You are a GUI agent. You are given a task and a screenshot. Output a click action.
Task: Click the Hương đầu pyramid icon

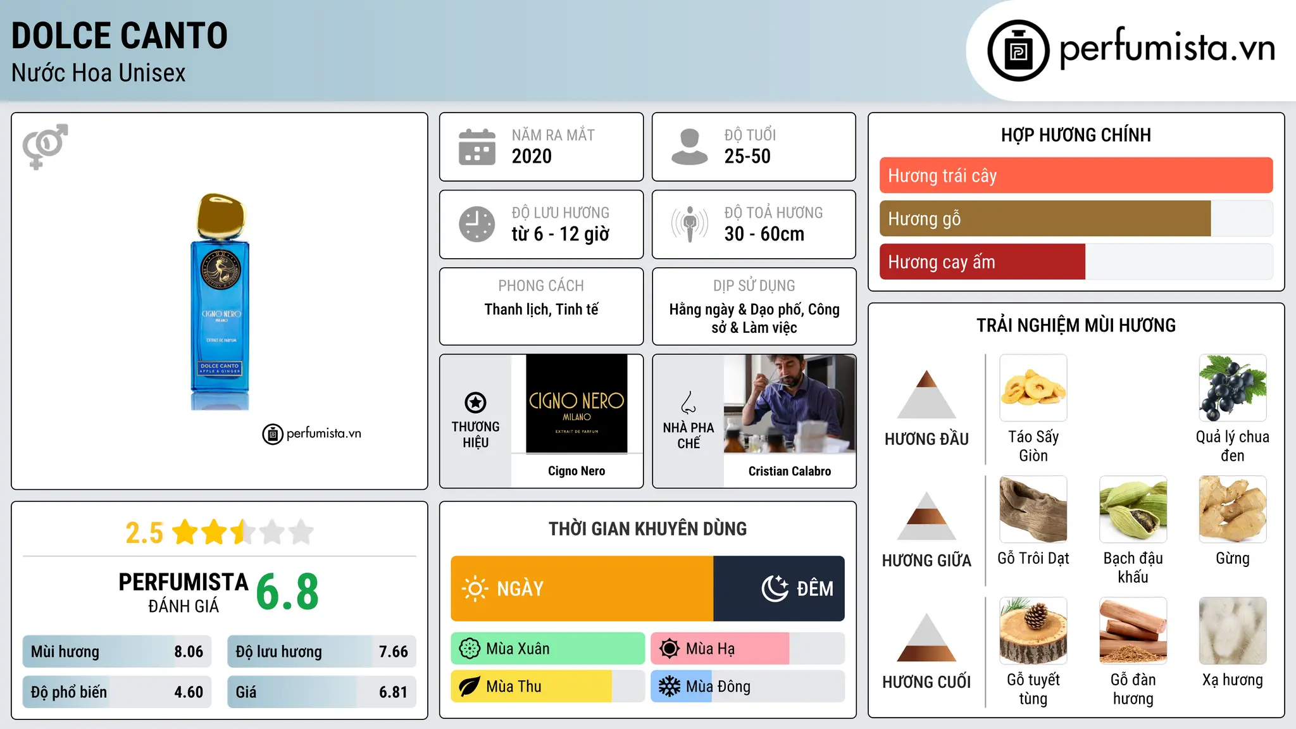pos(926,394)
